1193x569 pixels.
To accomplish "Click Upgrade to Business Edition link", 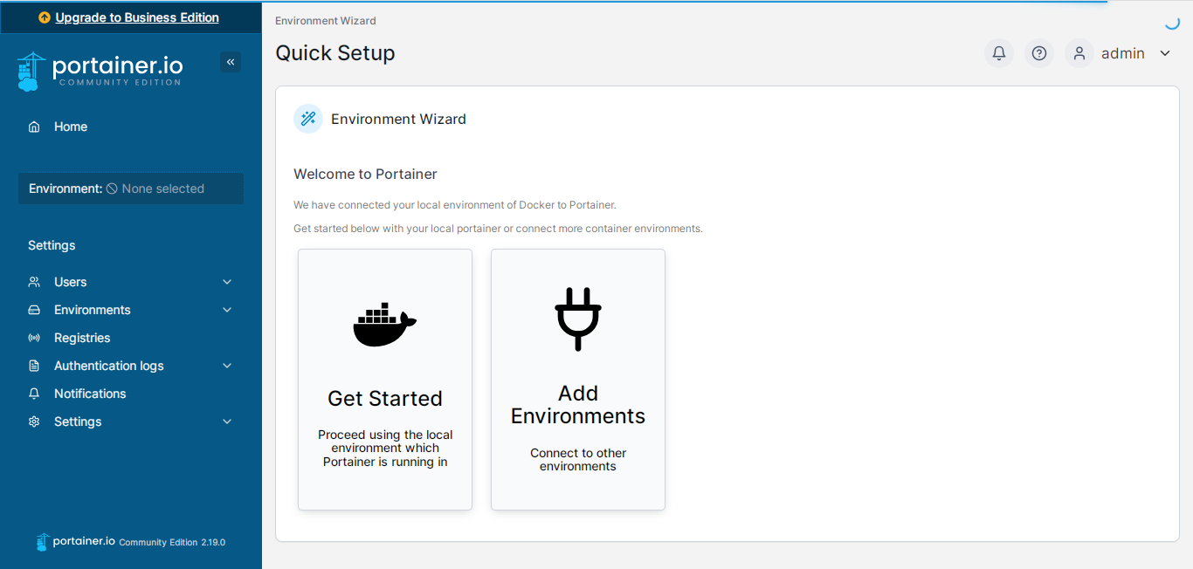I will click(137, 17).
